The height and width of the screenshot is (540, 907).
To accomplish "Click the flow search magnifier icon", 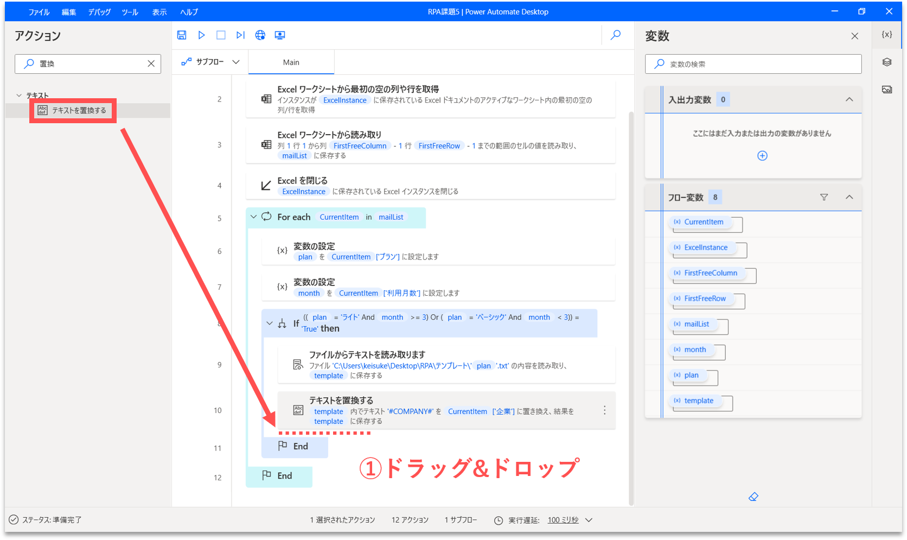I will pos(616,35).
